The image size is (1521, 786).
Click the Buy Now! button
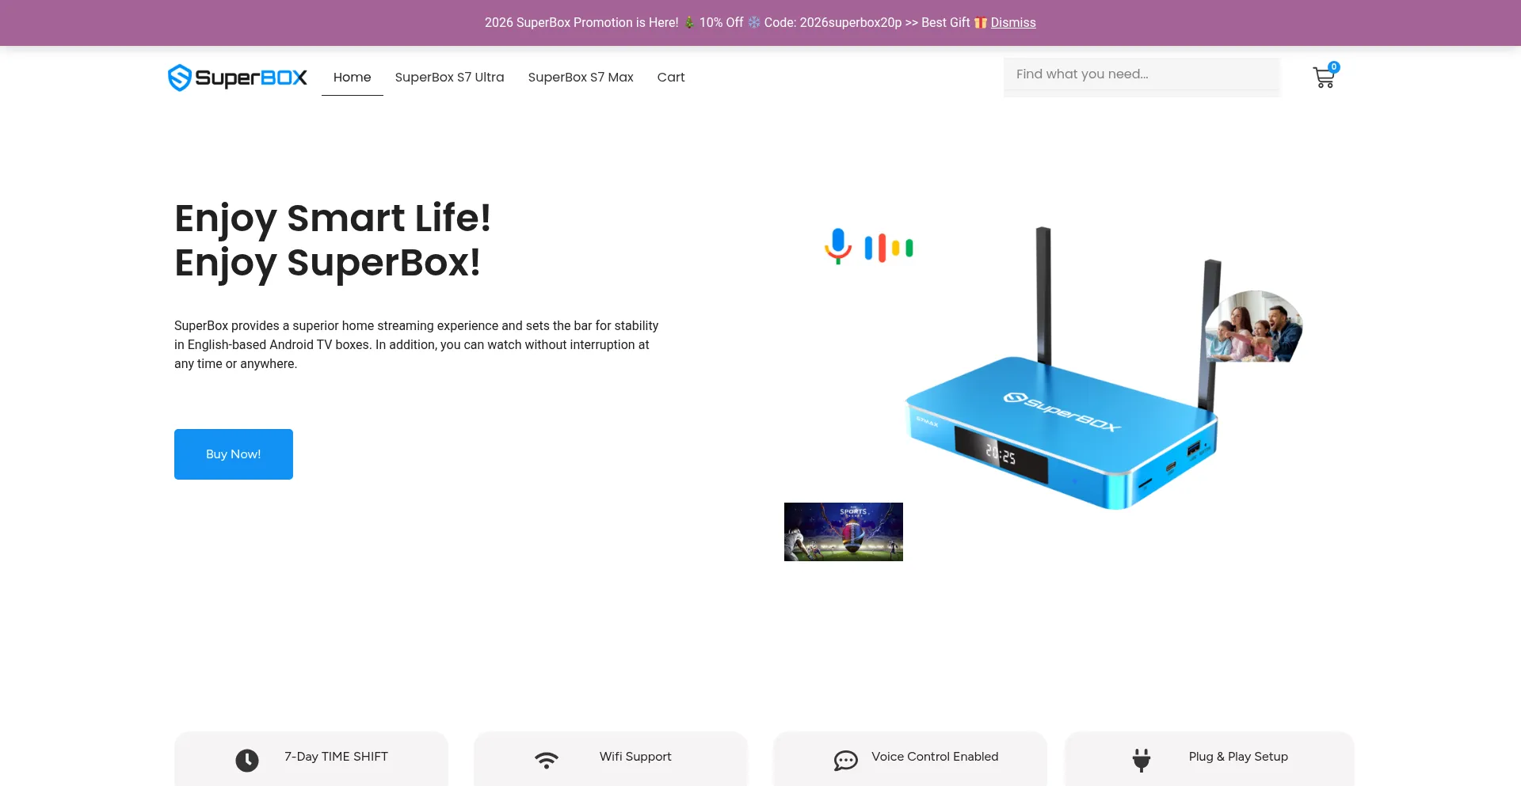[x=234, y=454]
